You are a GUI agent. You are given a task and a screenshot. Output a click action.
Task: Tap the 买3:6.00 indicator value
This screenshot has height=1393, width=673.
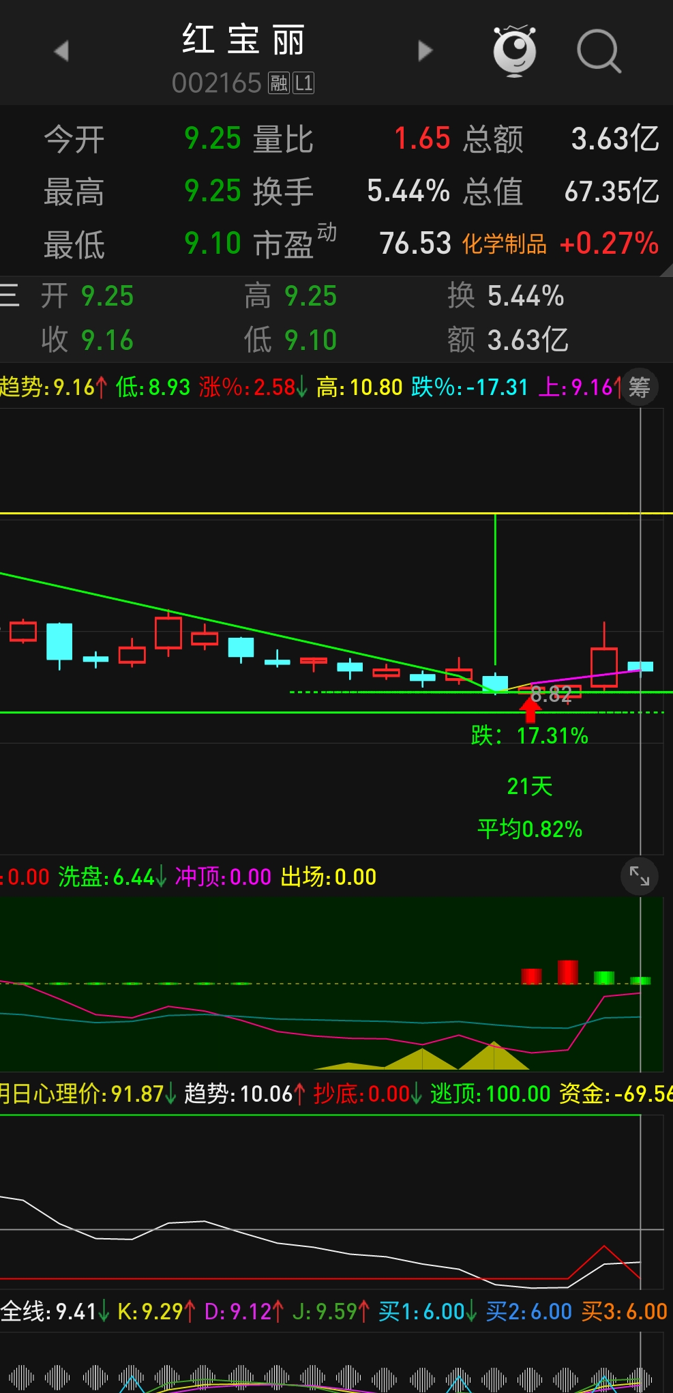click(x=625, y=1310)
